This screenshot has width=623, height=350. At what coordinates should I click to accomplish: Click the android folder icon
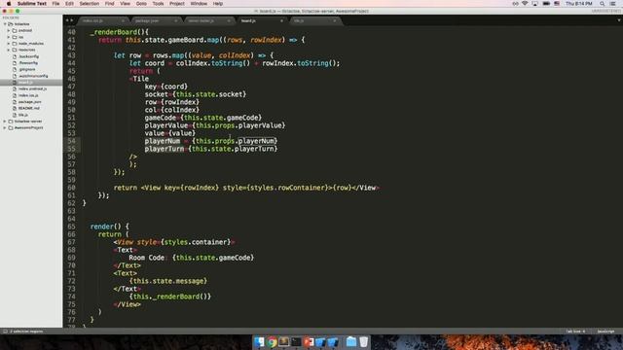pyautogui.click(x=15, y=30)
